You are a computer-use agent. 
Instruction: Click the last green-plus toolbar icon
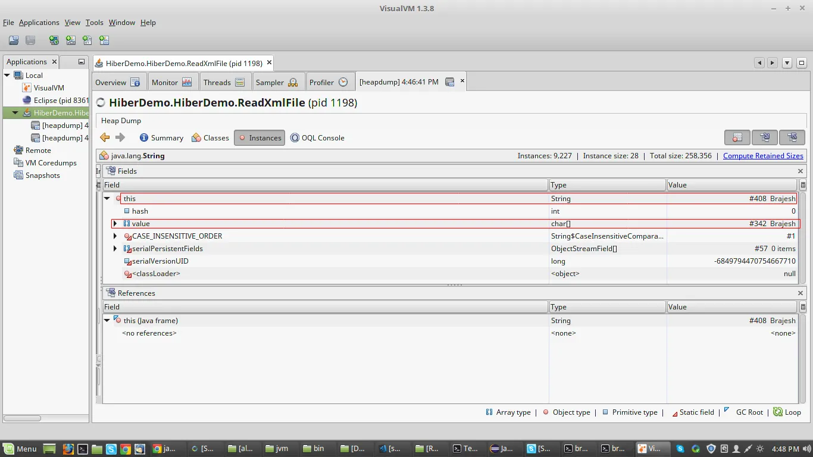click(104, 40)
